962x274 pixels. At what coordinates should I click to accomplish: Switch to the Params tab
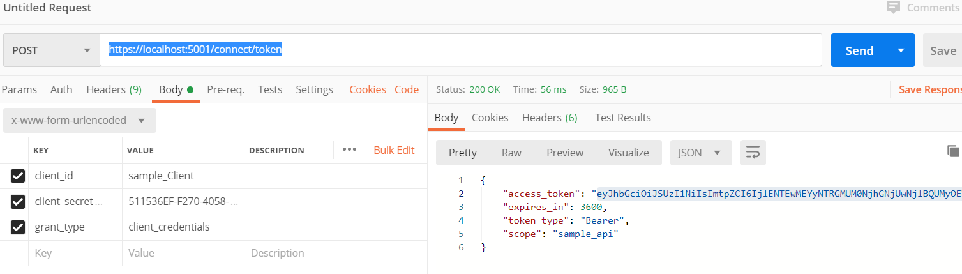[x=19, y=89]
